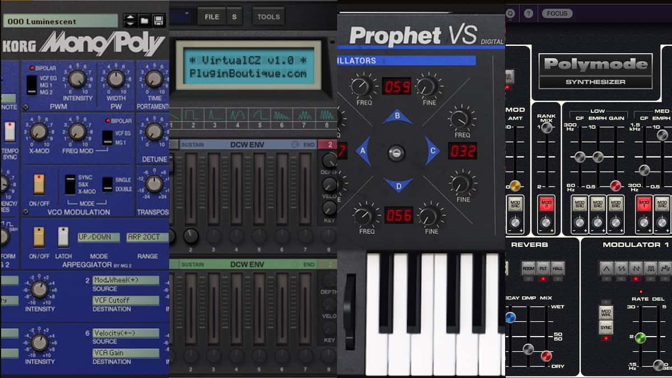672x378 pixels.
Task: Open the 000 Luminescent preset selector
Action: pyautogui.click(x=60, y=21)
